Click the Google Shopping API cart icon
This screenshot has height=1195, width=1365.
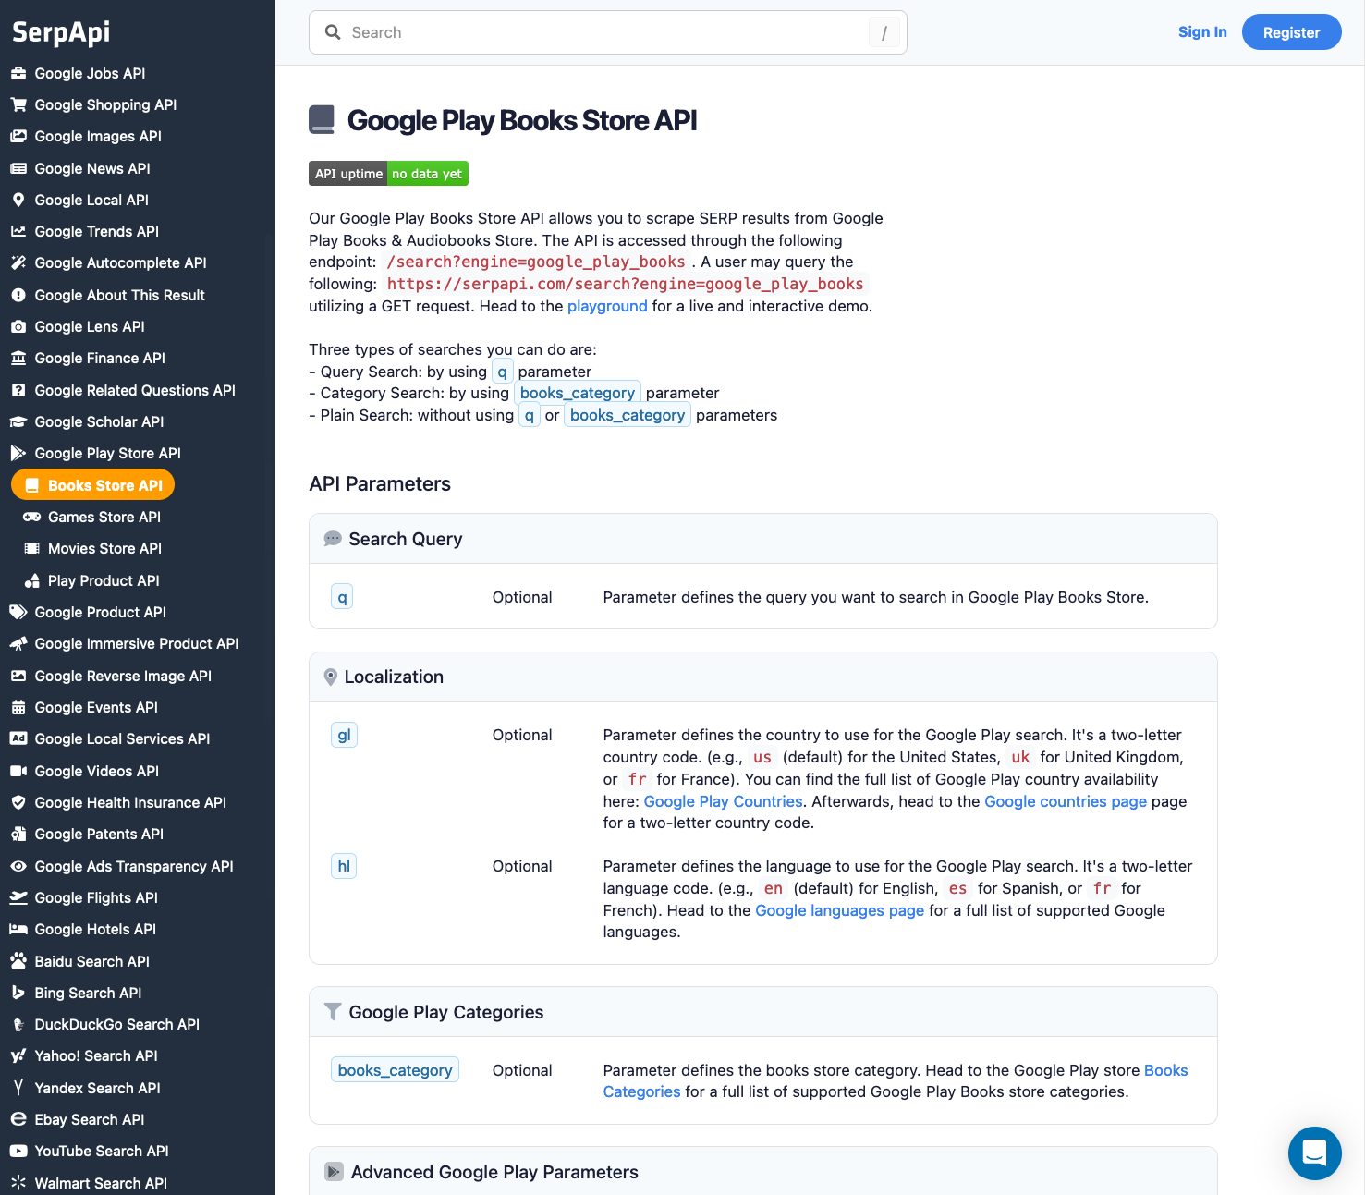coord(18,104)
